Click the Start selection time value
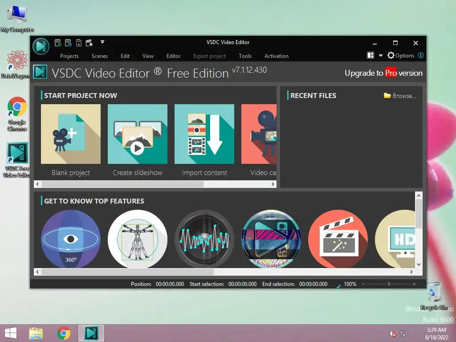The height and width of the screenshot is (342, 456). [242, 284]
